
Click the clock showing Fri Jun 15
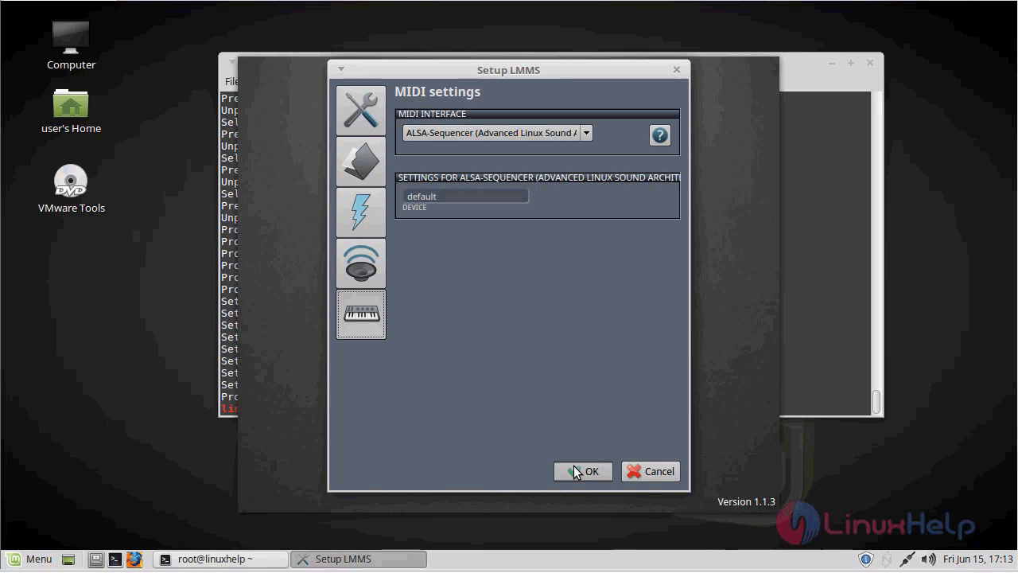pos(978,559)
